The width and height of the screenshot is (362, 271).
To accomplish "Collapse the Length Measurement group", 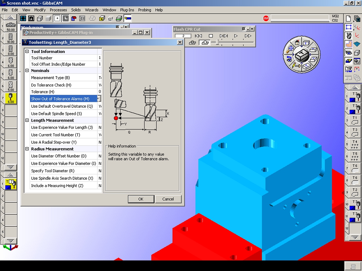I will click(x=27, y=120).
